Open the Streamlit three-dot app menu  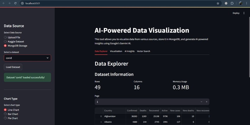tap(244, 13)
